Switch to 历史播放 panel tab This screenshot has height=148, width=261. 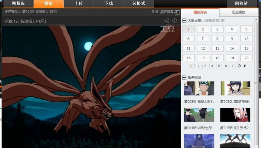[238, 12]
